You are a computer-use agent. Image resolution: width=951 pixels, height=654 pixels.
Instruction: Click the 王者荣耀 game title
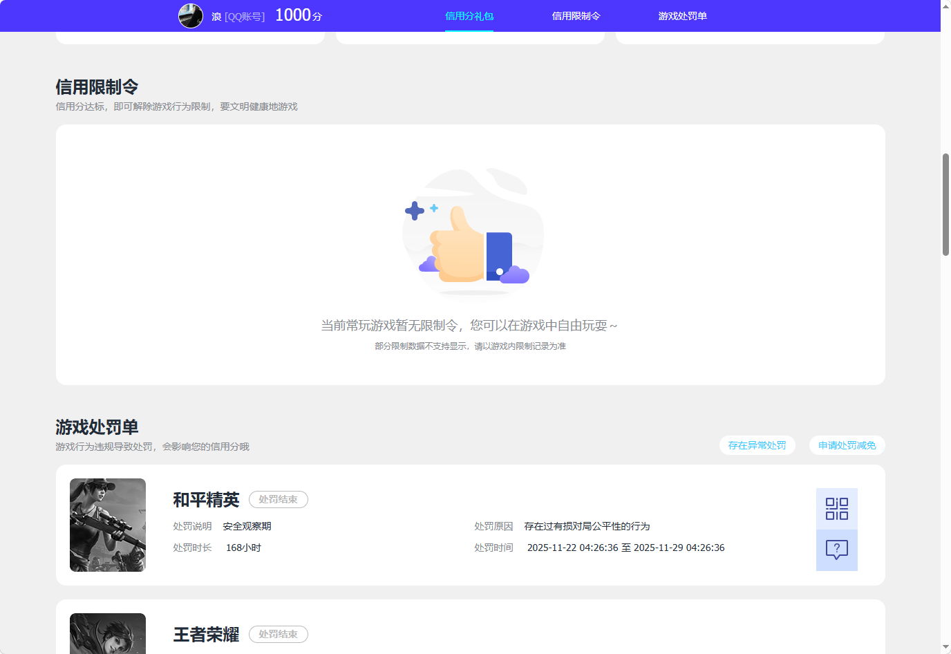tap(206, 634)
